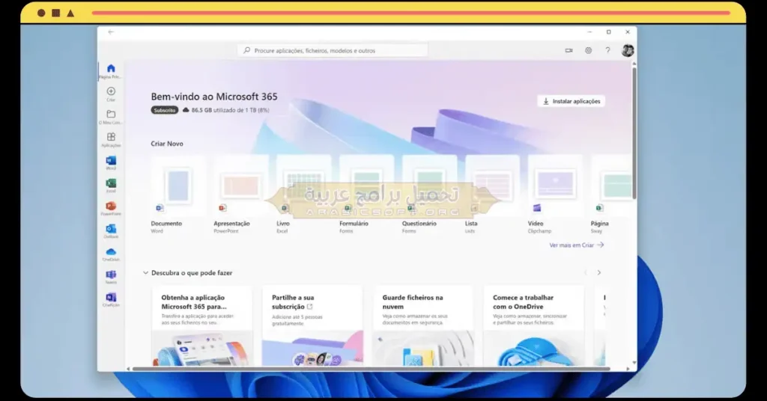767x401 pixels.
Task: Create a new Lista in Lists
Action: (x=493, y=195)
